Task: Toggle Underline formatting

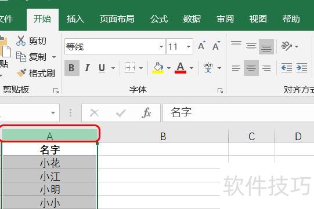Action: (x=102, y=68)
